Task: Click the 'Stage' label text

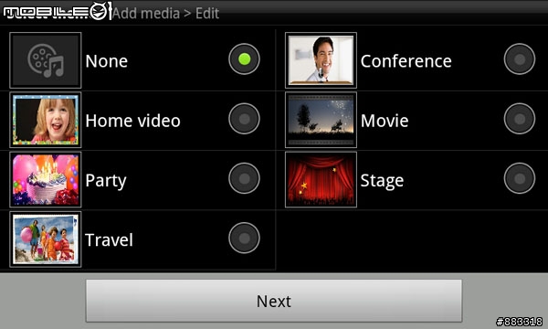Action: coord(382,181)
